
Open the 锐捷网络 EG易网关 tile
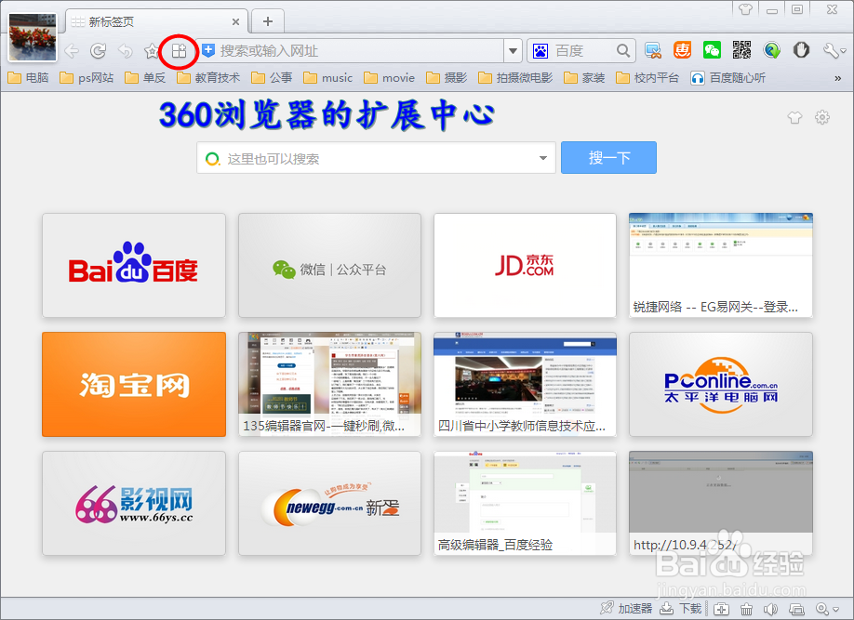tap(721, 265)
